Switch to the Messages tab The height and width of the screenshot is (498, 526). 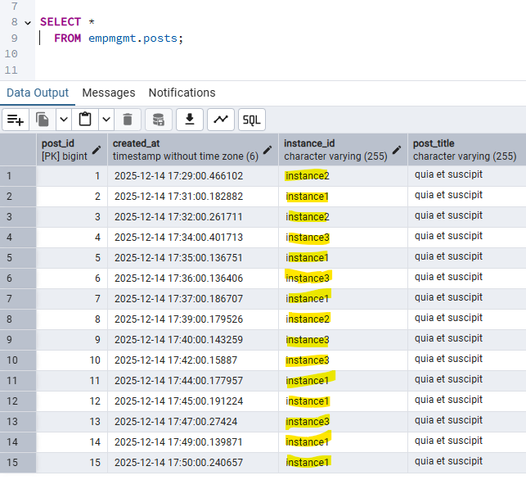click(x=109, y=93)
